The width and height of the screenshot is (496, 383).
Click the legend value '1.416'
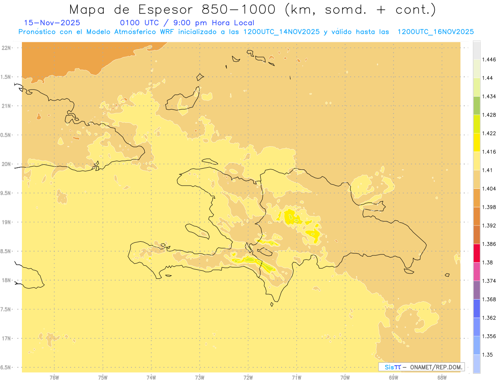[489, 152]
